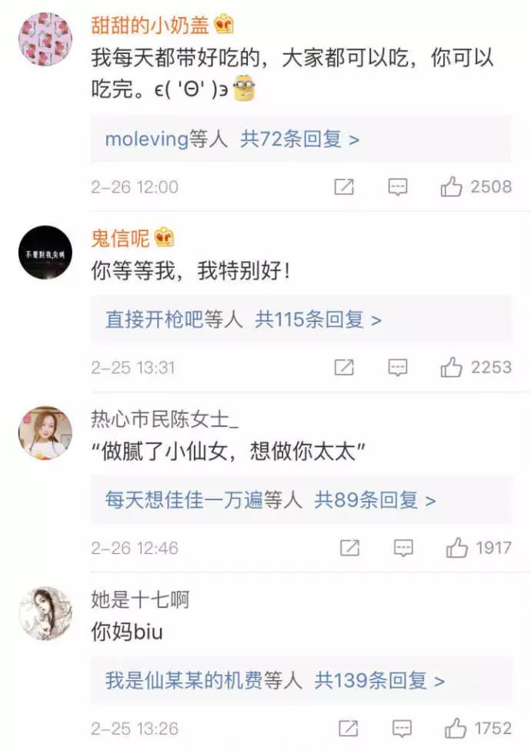Reply to 她是十七啊's comment
531x751 pixels.
[402, 729]
